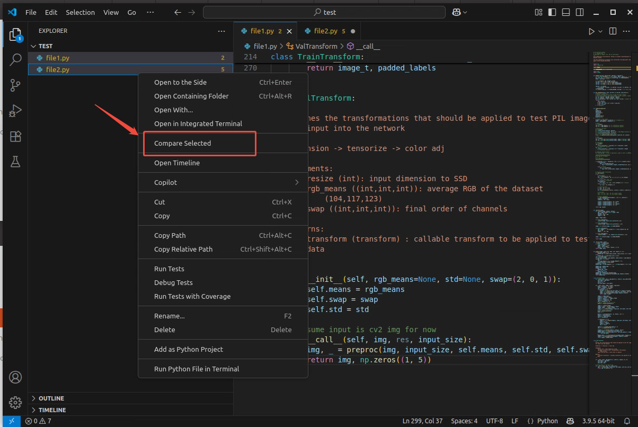
Task: Open __call__ breadcrumb dropdown
Action: point(364,46)
